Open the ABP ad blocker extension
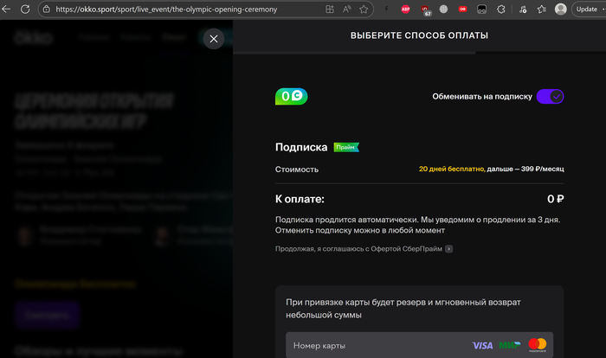 pyautogui.click(x=406, y=9)
